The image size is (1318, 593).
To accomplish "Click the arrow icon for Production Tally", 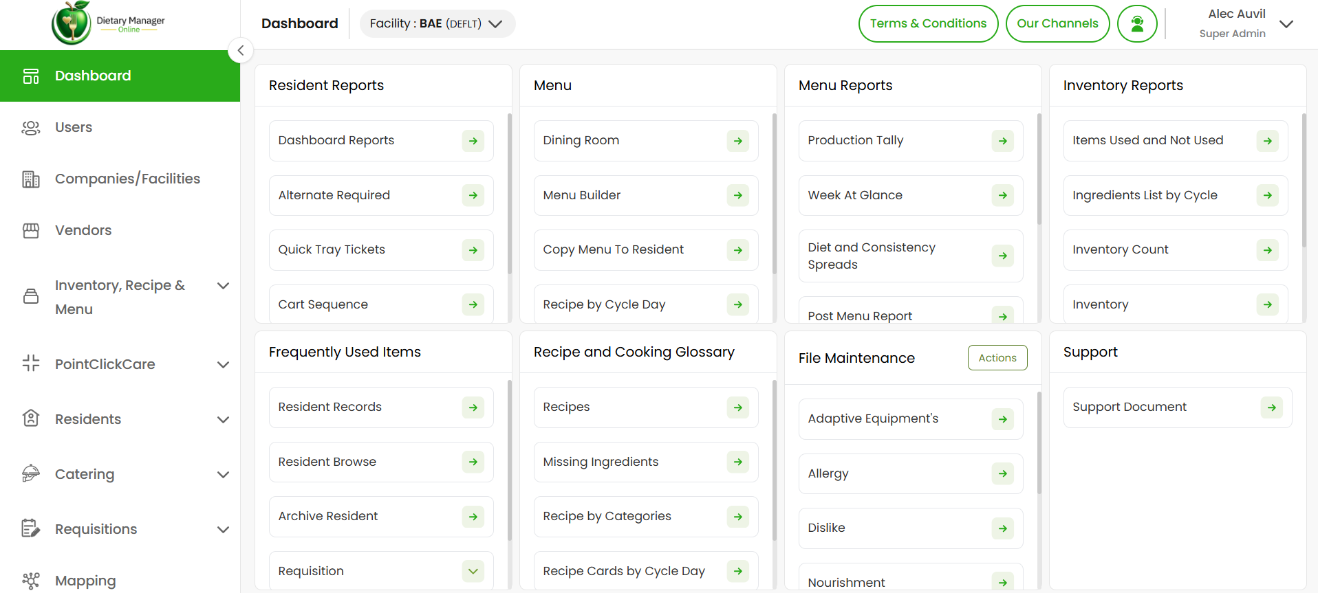I will coord(1002,141).
